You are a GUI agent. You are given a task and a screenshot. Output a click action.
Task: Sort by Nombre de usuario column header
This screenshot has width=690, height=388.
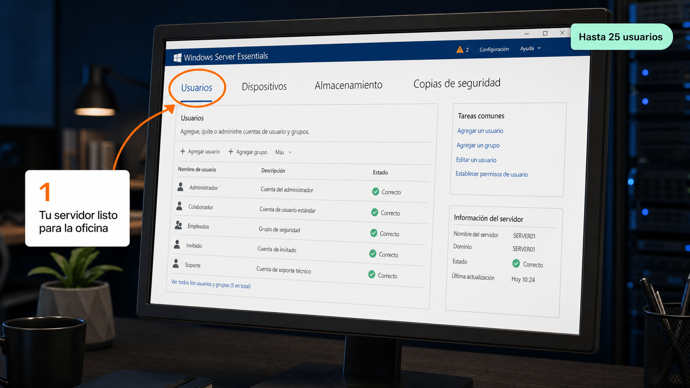[x=197, y=169]
